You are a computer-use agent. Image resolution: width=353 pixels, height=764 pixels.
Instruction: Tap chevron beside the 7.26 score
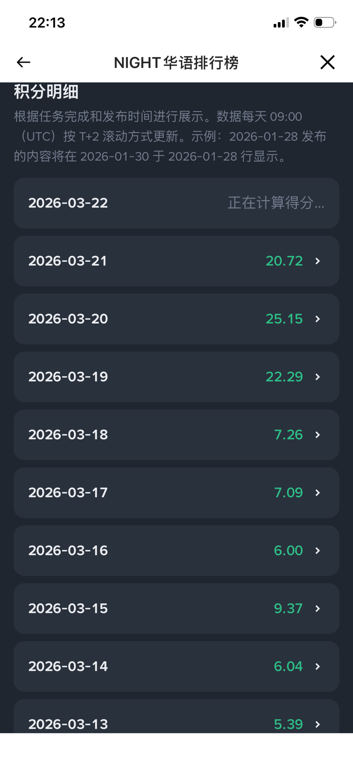click(318, 435)
